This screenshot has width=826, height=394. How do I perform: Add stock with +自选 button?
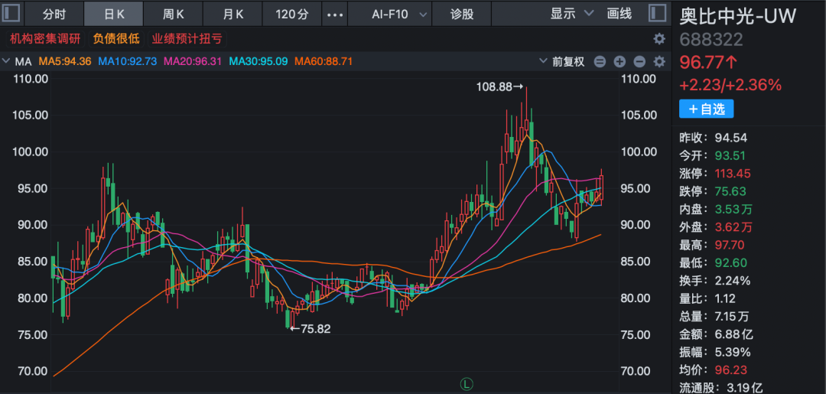706,109
